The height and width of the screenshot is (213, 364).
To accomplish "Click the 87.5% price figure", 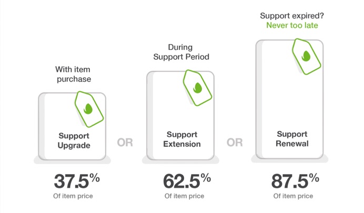I will 295,181.
